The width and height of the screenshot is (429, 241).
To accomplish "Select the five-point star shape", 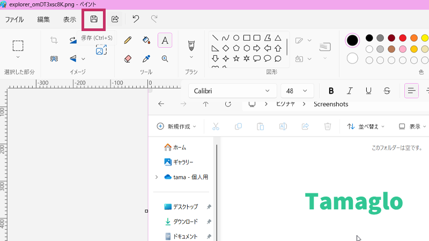I will 235,58.
